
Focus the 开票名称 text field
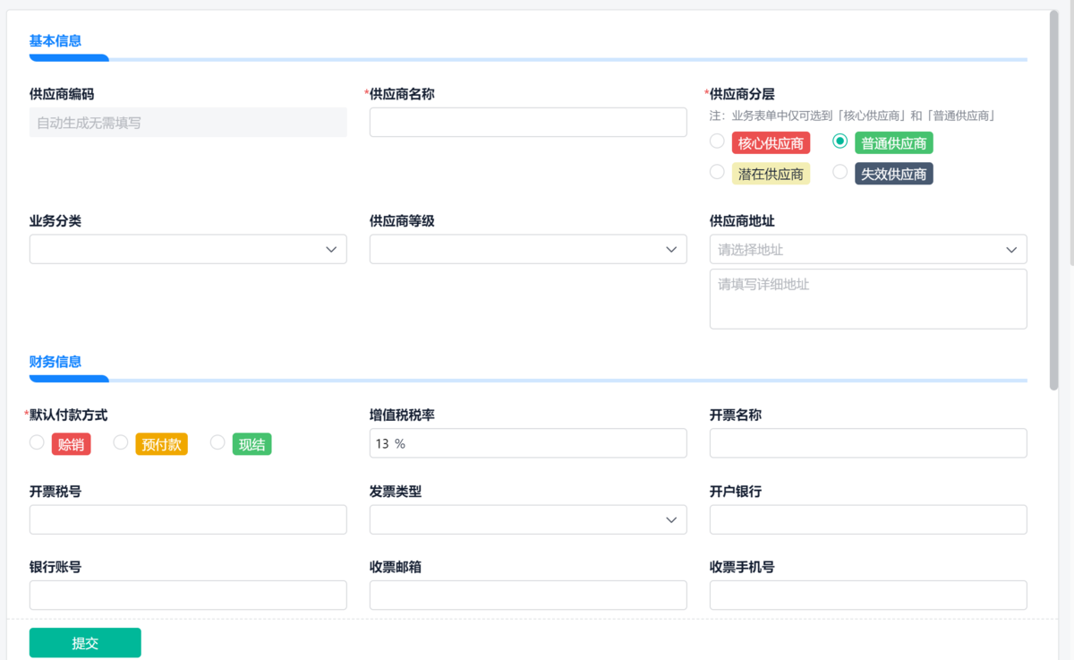868,443
